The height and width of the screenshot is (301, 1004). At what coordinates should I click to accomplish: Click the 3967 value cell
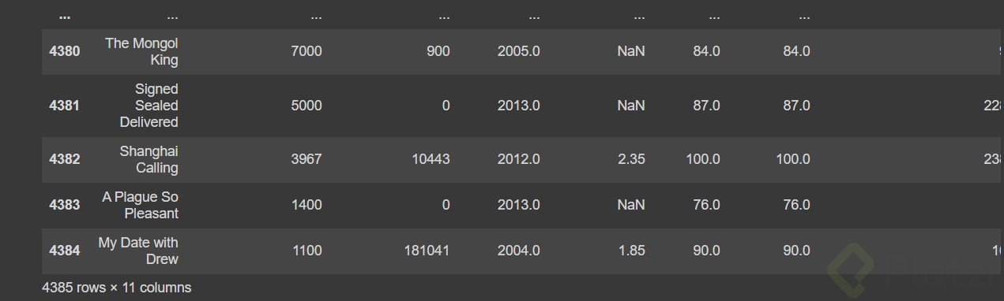tap(306, 159)
